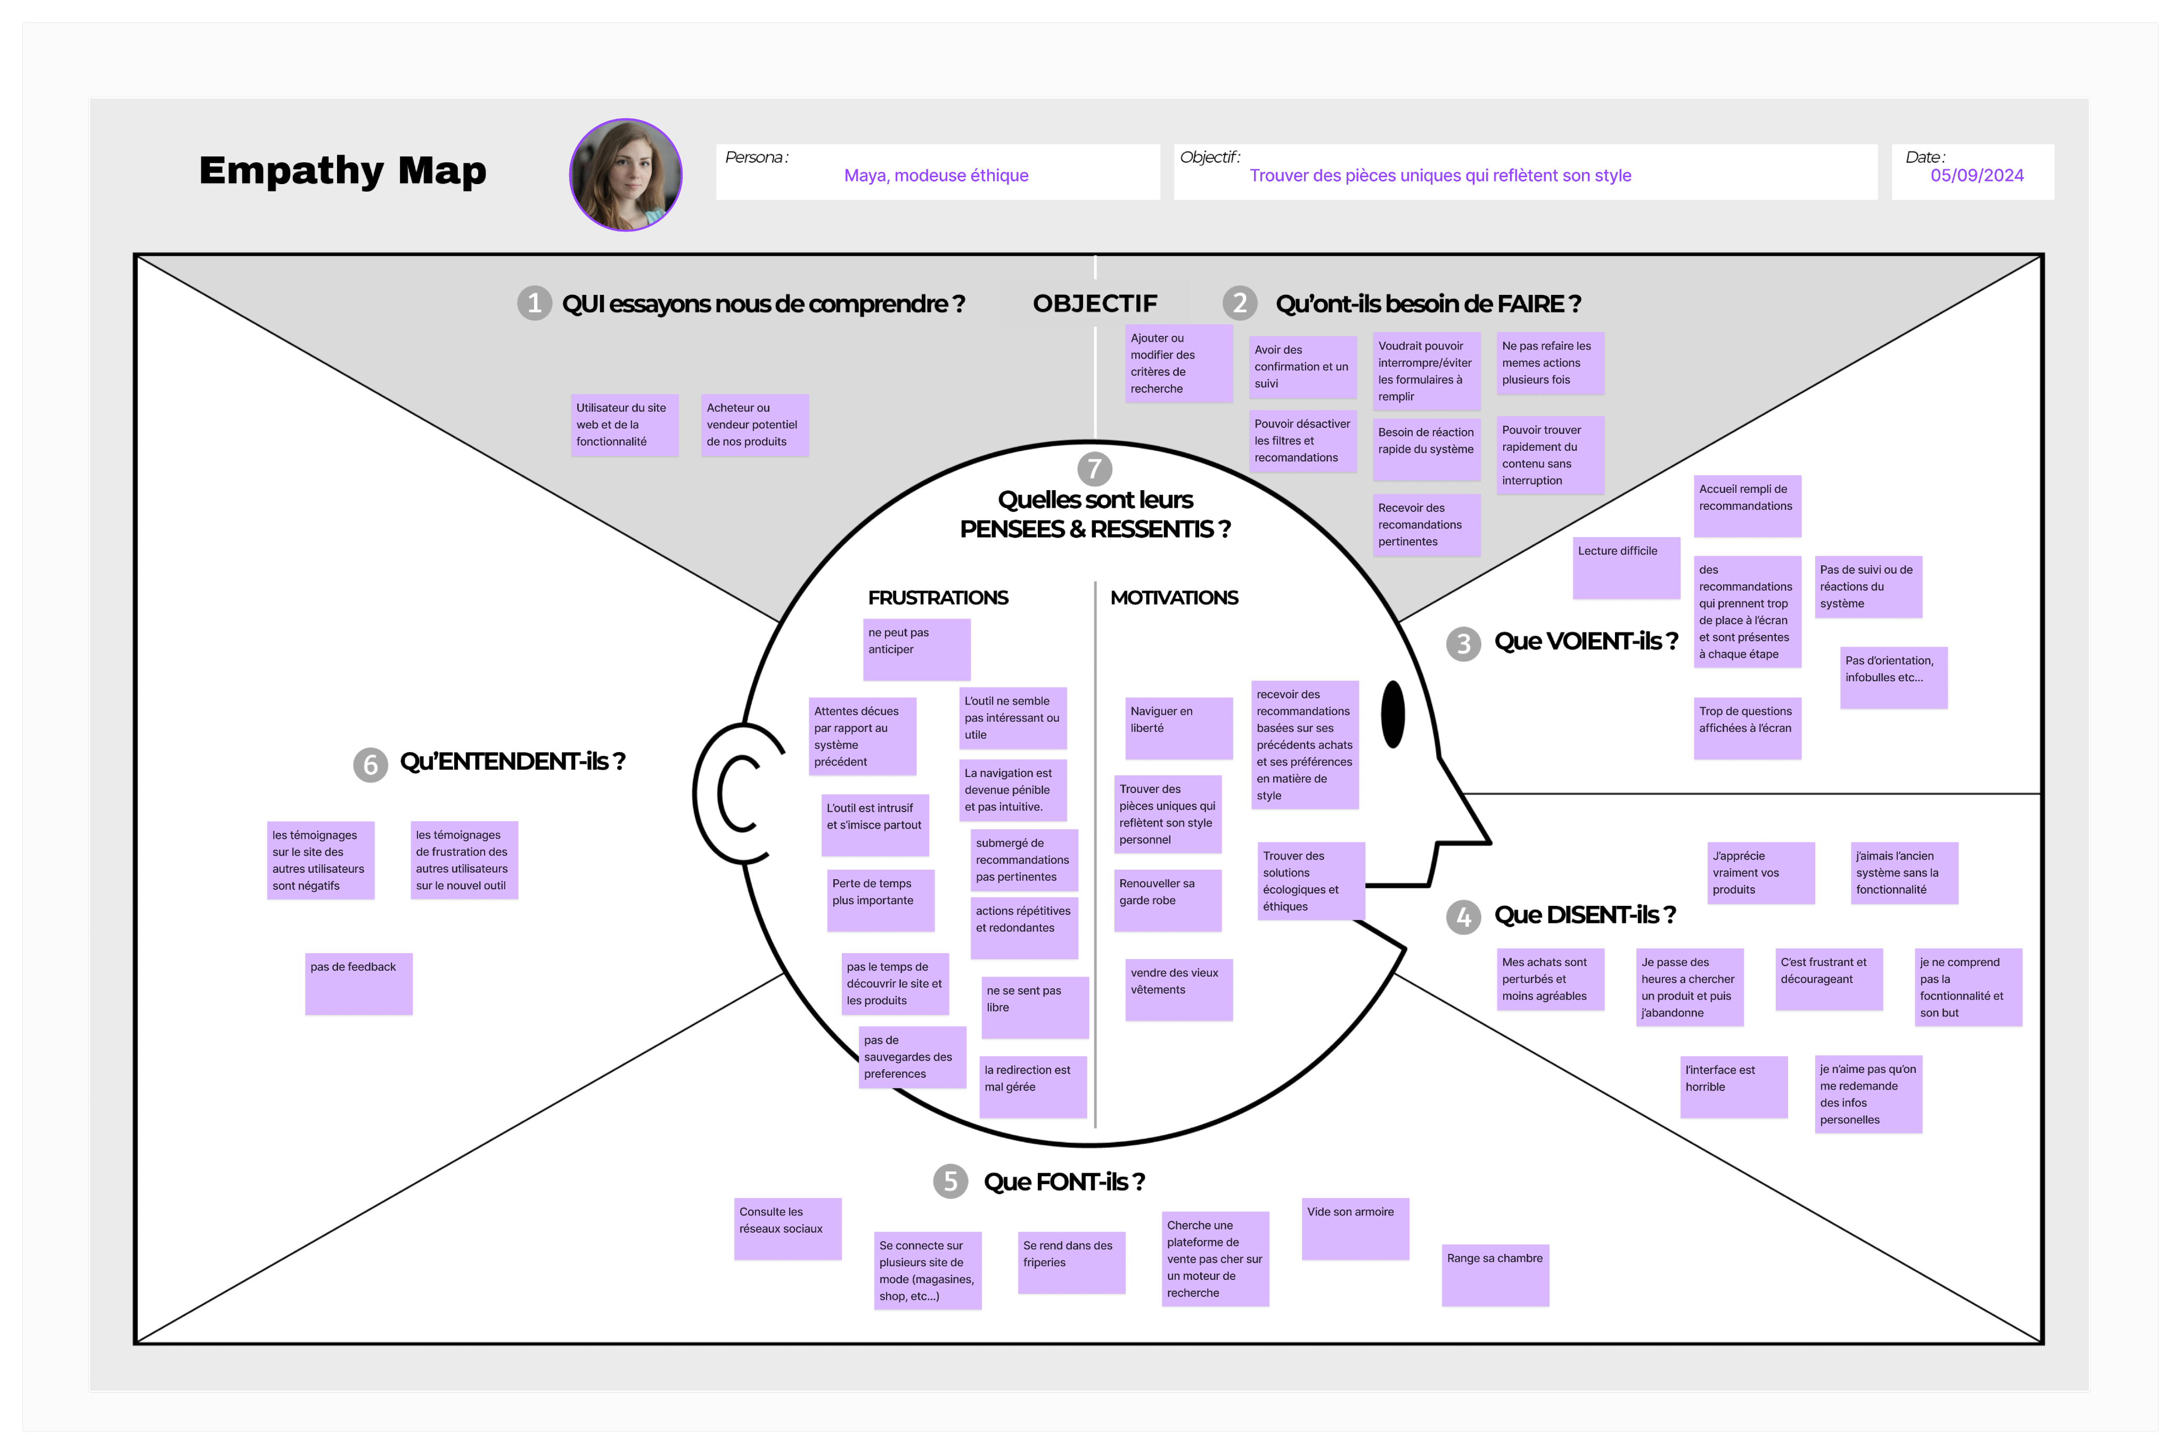The height and width of the screenshot is (1454, 2181).
Task: Click the 'Range sa chambre' sticky note
Action: click(x=1495, y=1275)
